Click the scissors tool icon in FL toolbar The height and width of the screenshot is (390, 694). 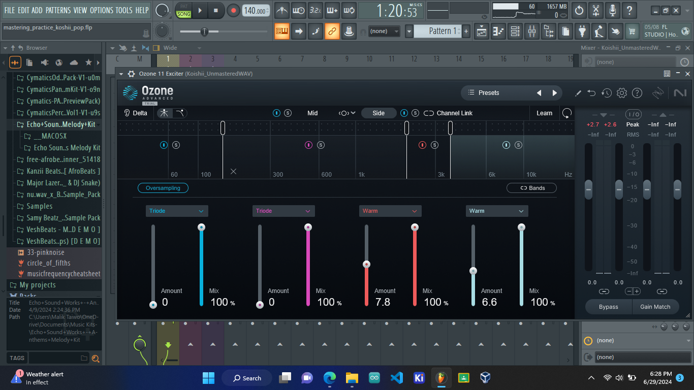click(596, 10)
